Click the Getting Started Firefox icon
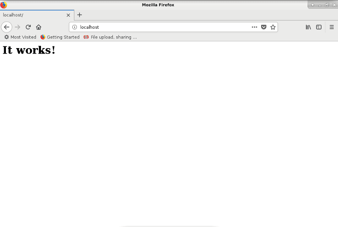This screenshot has width=338, height=227. [x=43, y=37]
